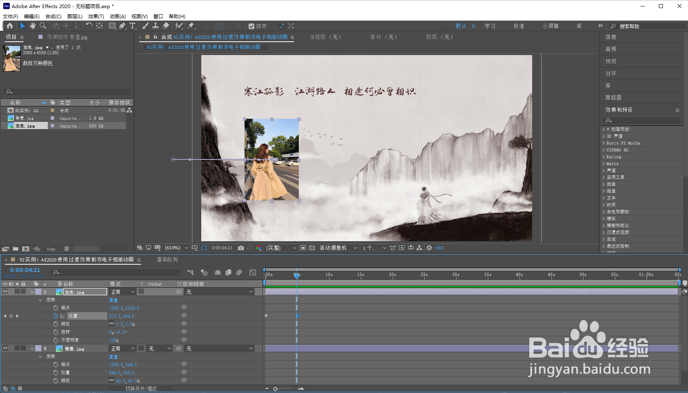Hide the 背景.jpg layer with eye toggle

click(x=5, y=348)
